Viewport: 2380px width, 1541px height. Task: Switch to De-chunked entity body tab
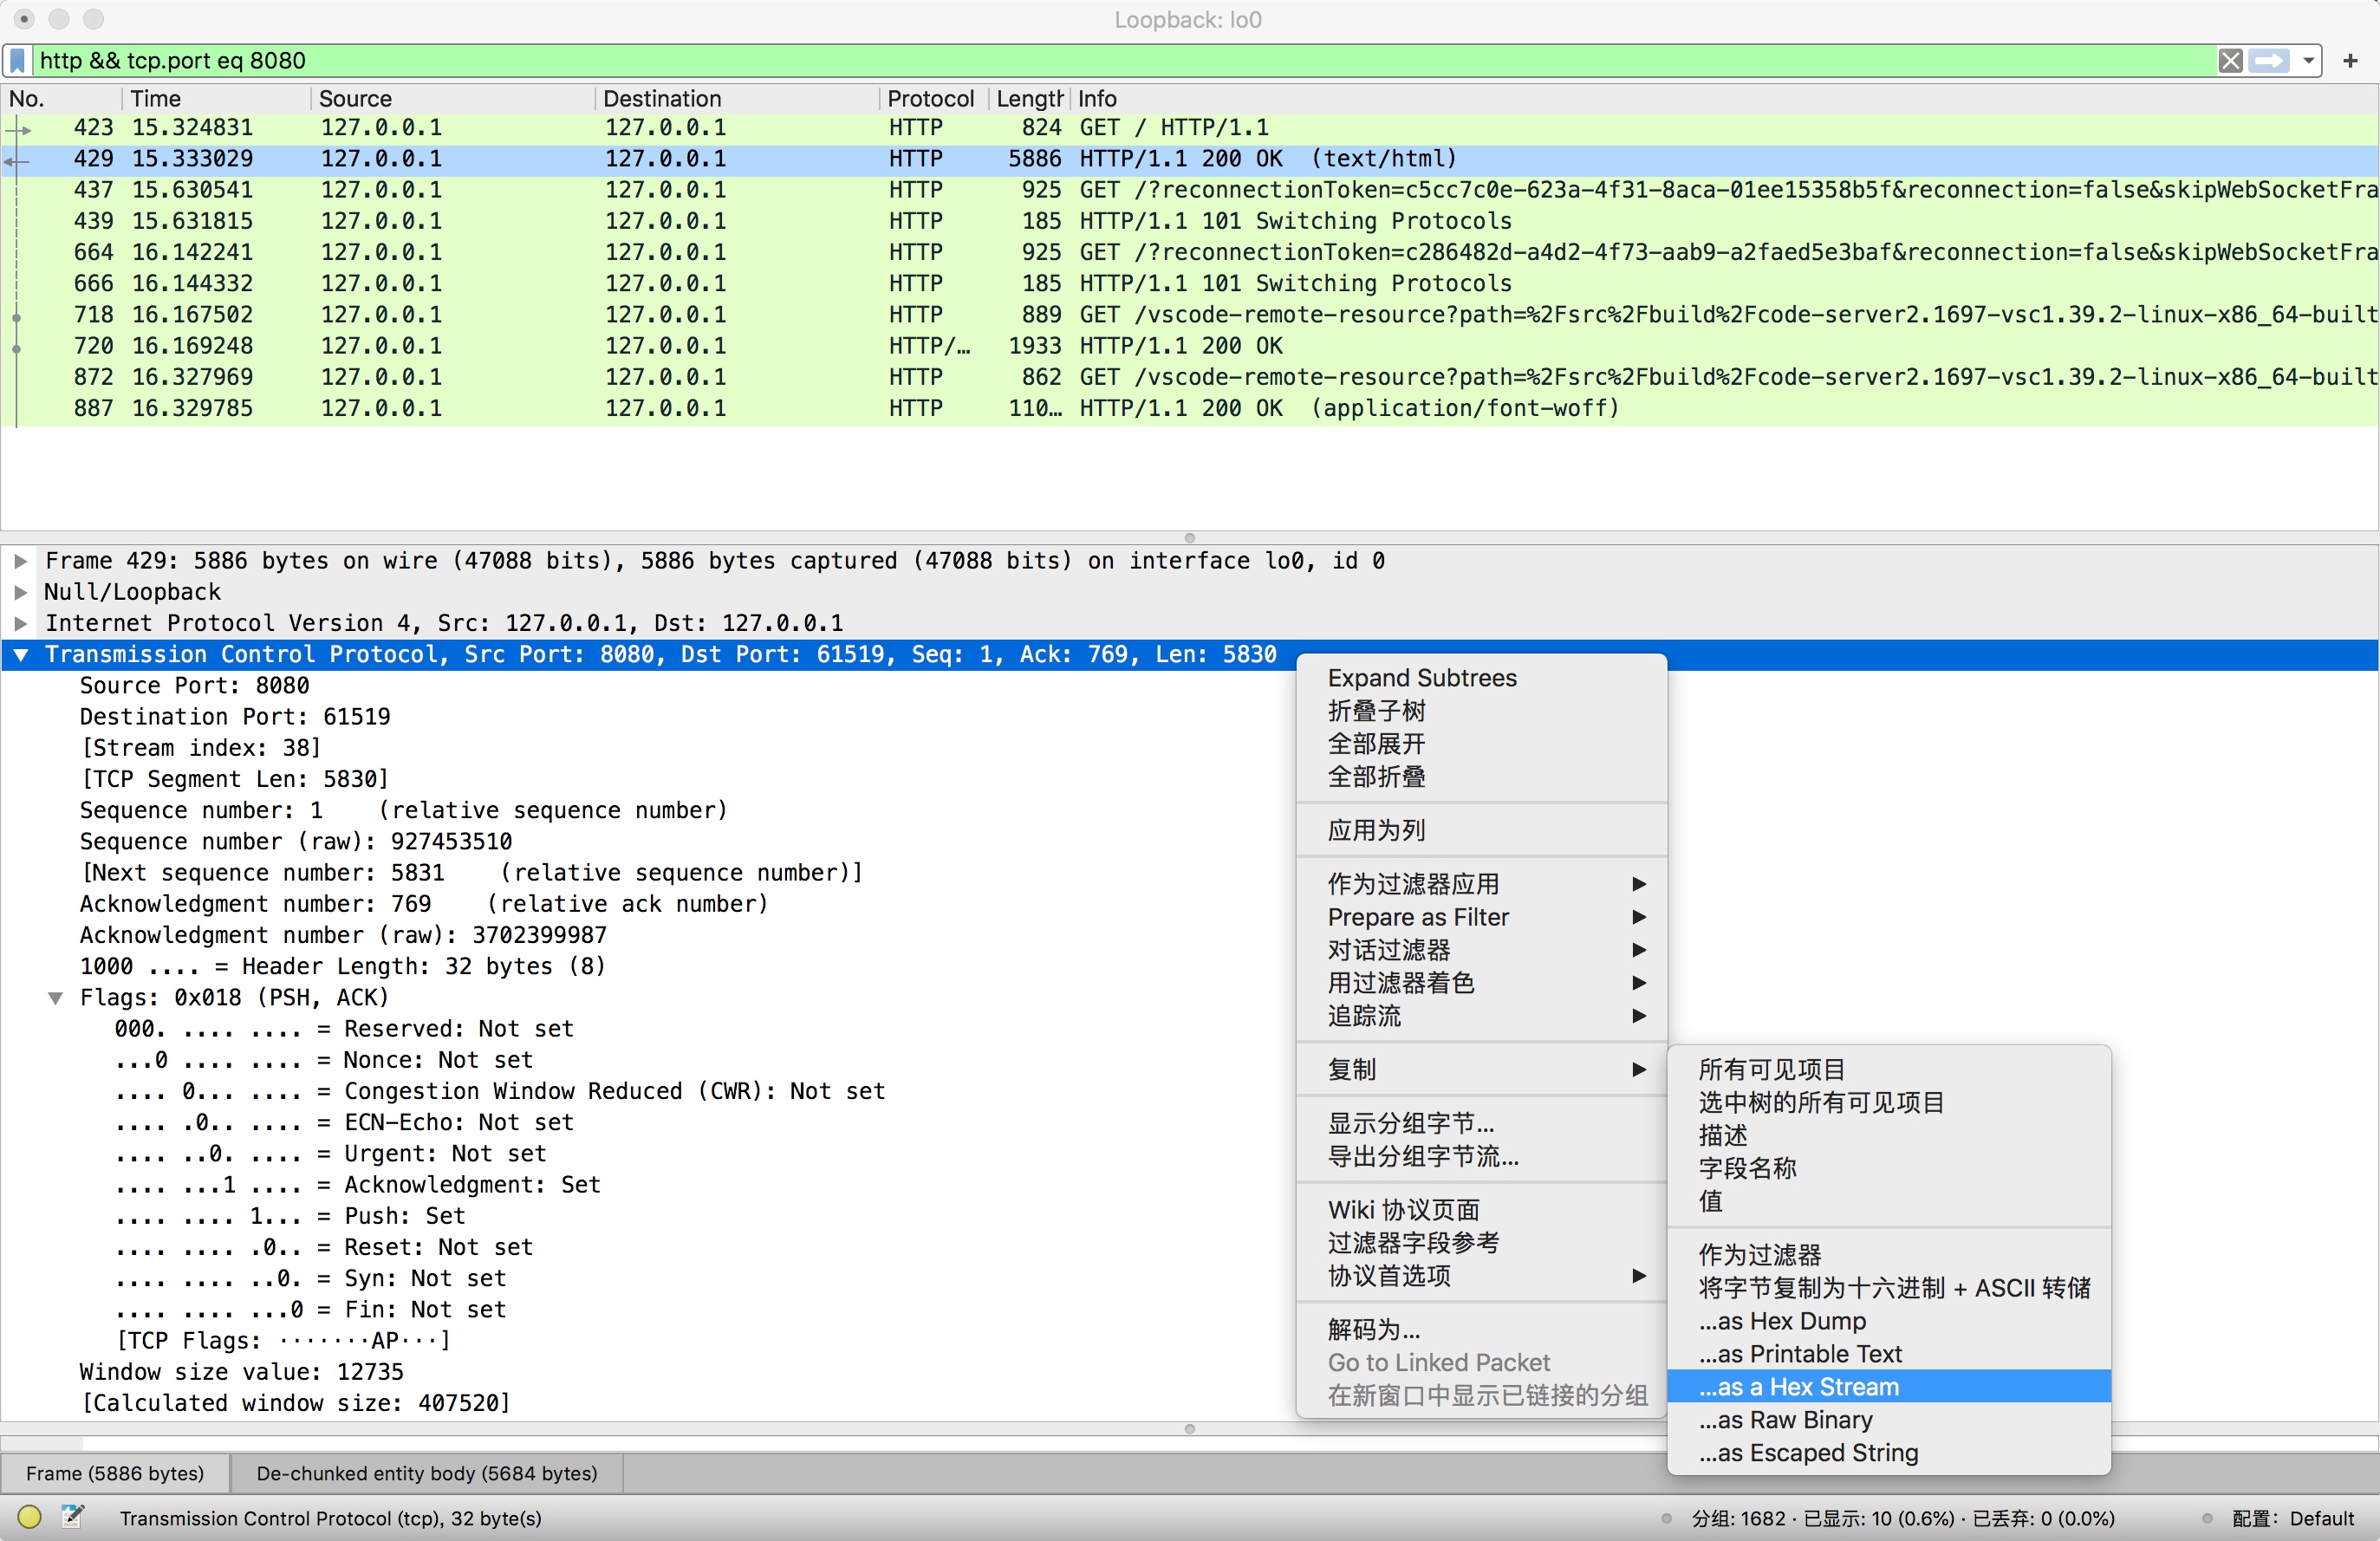click(427, 1473)
